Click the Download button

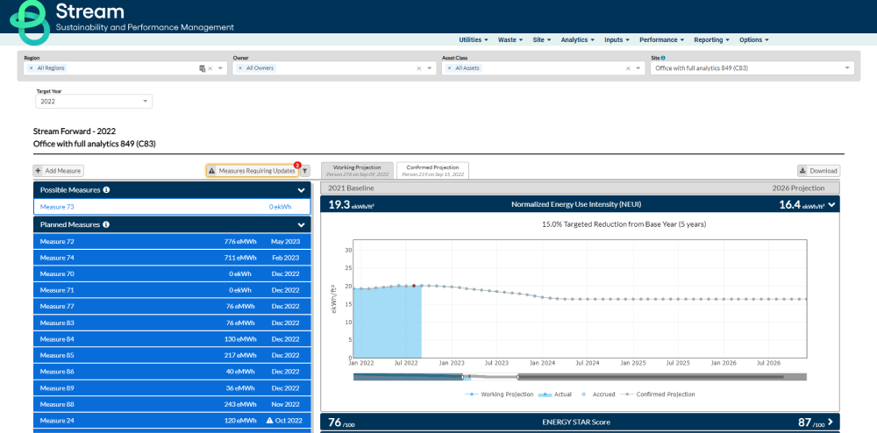pyautogui.click(x=819, y=171)
